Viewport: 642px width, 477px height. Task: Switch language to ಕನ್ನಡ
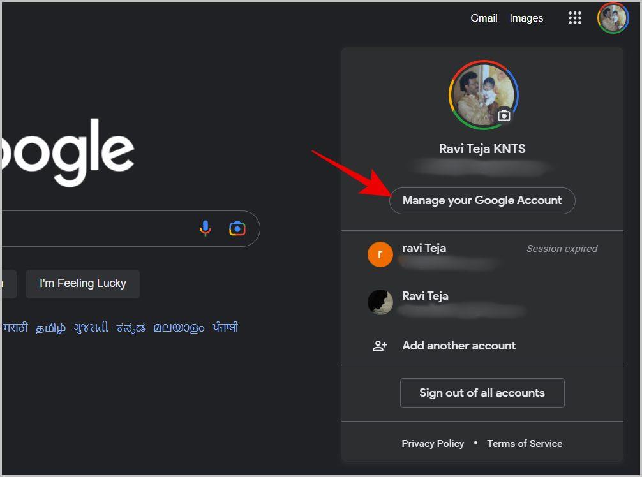[x=131, y=328]
